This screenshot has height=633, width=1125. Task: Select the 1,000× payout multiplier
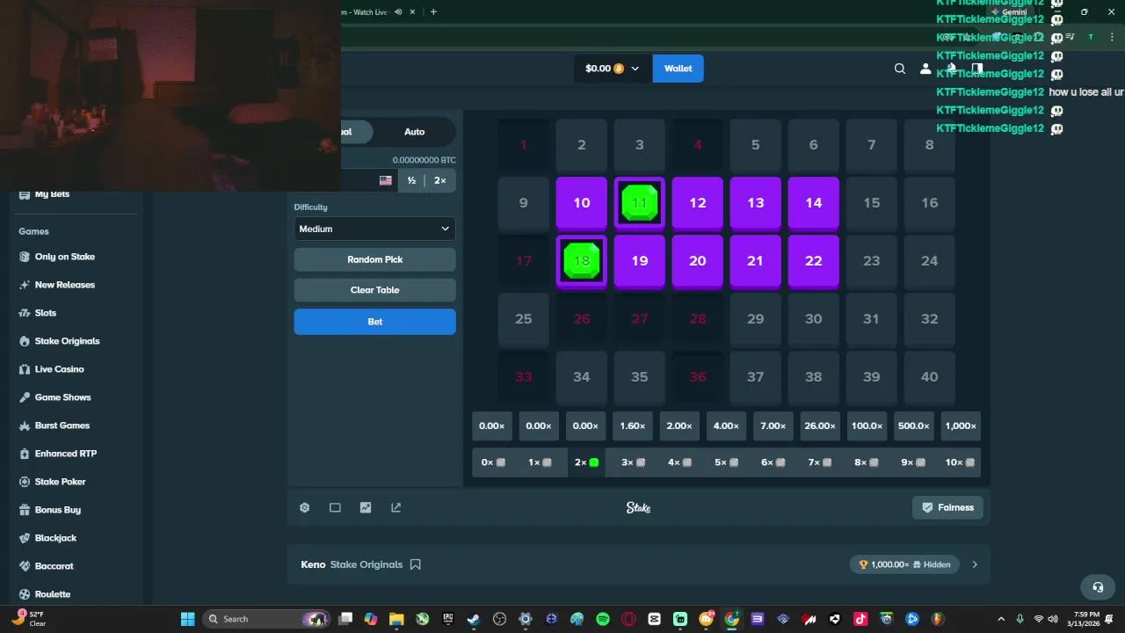tap(961, 426)
